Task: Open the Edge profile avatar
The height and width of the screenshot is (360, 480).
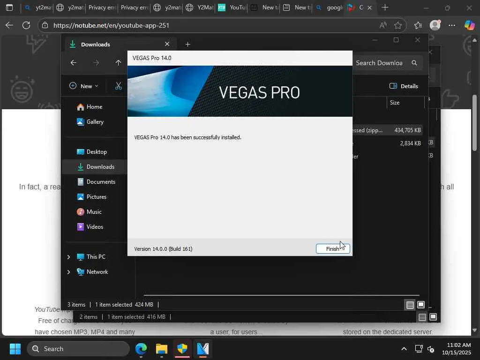Action: point(435,25)
